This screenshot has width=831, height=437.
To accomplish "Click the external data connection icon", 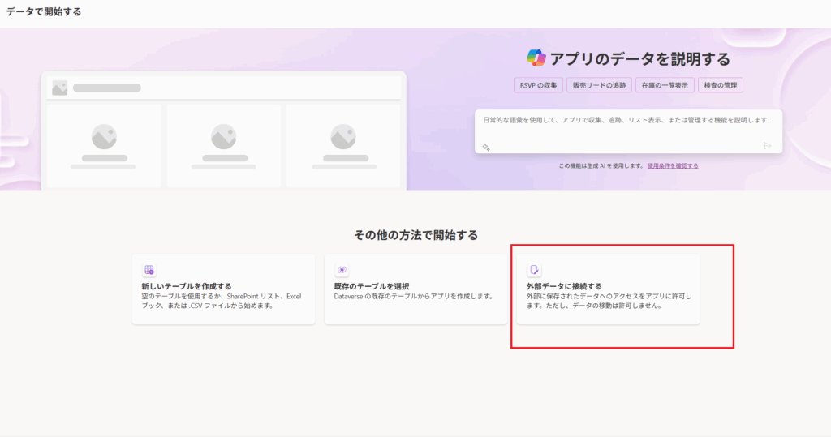I will click(x=534, y=270).
